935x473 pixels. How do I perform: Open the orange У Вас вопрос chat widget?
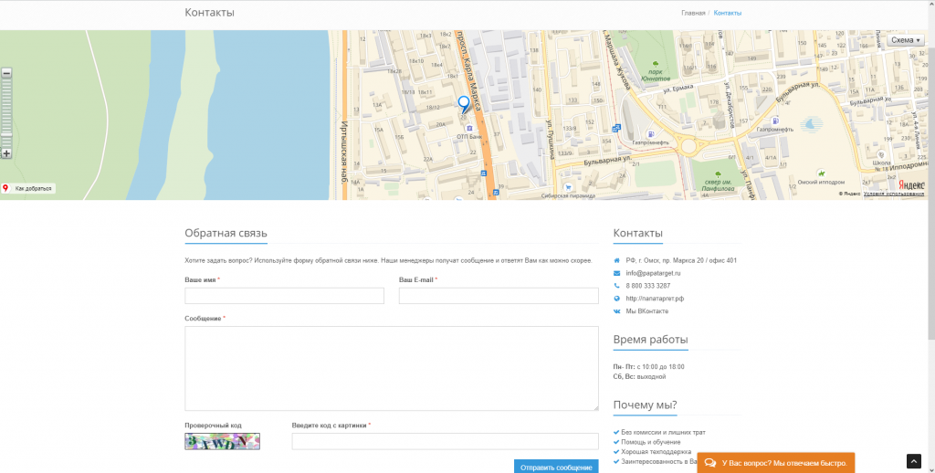tap(775, 463)
